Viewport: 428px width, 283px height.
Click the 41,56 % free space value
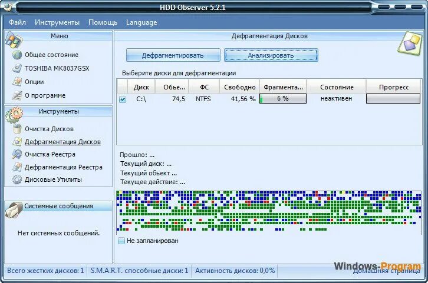point(243,99)
